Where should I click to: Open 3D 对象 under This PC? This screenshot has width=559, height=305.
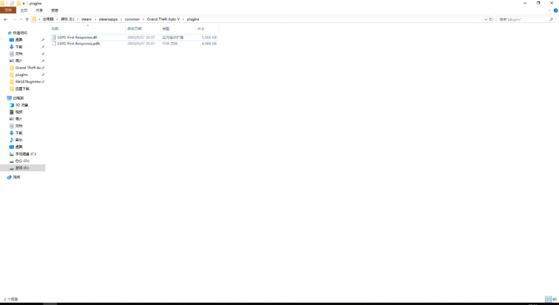click(23, 105)
